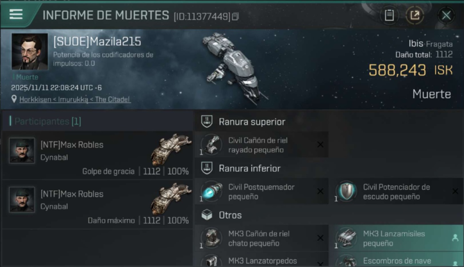
Task: Select Civil Potenciador de escudo icon
Action: (346, 192)
